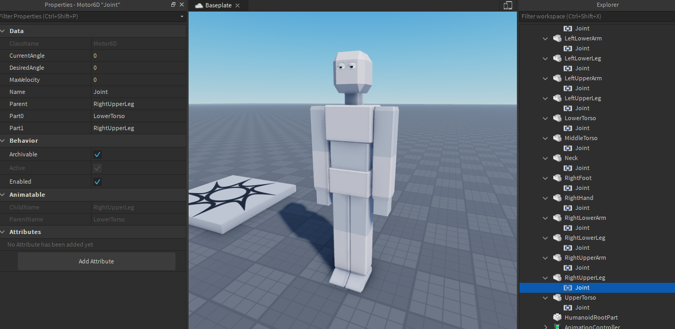Viewport: 675px width, 329px height.
Task: Undock the Properties panel
Action: click(173, 4)
